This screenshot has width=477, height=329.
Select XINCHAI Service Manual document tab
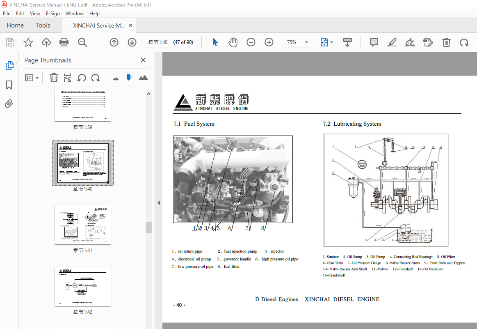pyautogui.click(x=98, y=25)
